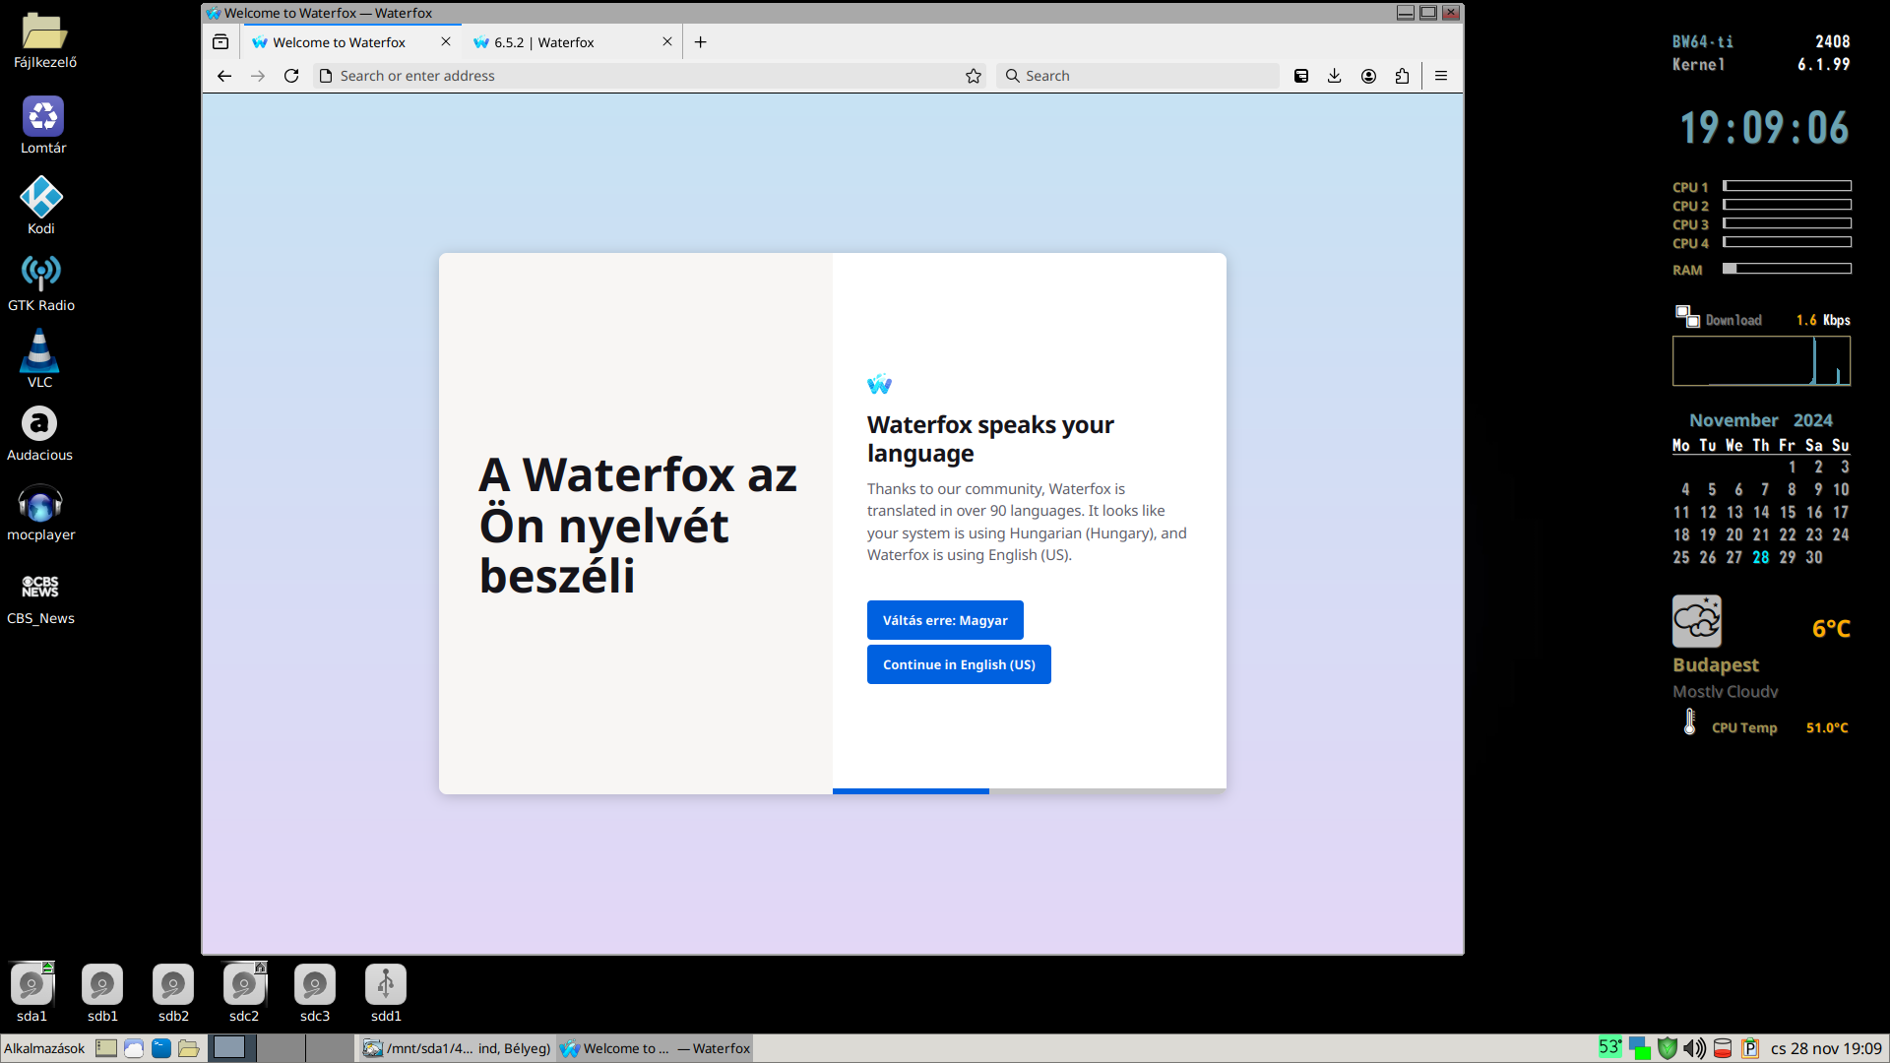
Task: Click the cloud launcher icon in the taskbar
Action: tap(134, 1048)
